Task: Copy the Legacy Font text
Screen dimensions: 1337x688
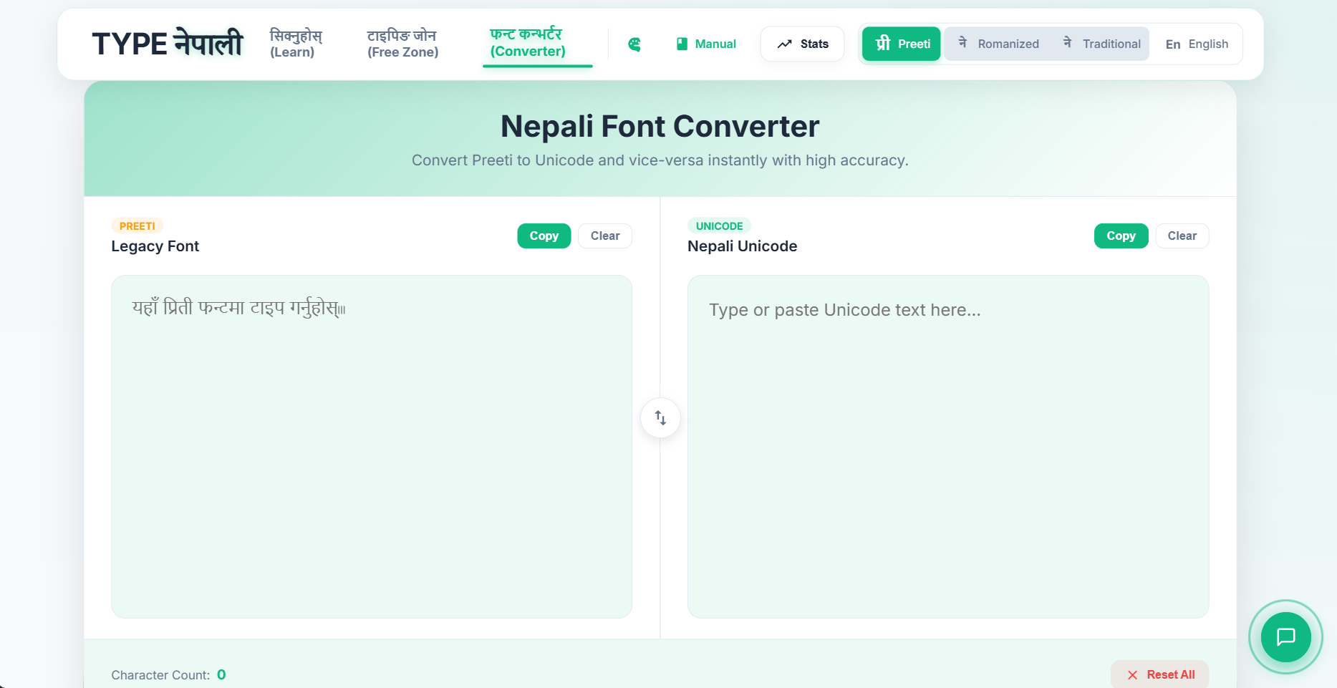Action: 544,236
